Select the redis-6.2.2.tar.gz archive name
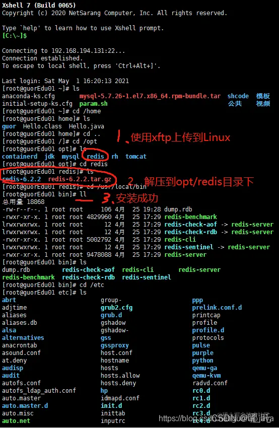Screen dimensions: 279x428 80,179
